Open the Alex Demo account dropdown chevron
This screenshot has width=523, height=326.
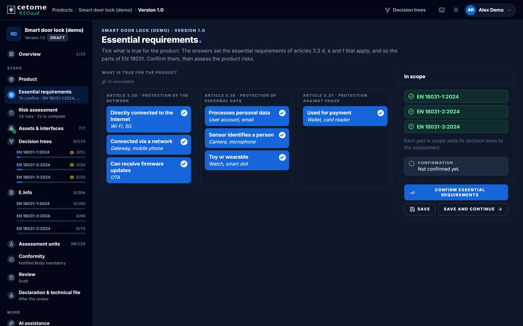click(509, 10)
